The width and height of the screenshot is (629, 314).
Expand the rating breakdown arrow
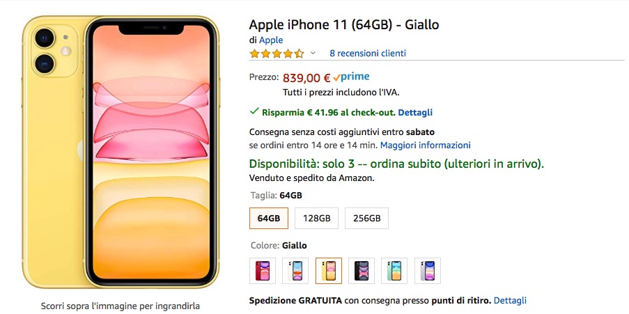point(313,54)
